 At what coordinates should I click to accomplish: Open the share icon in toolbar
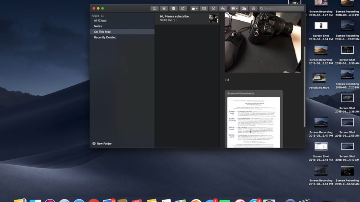click(x=253, y=8)
